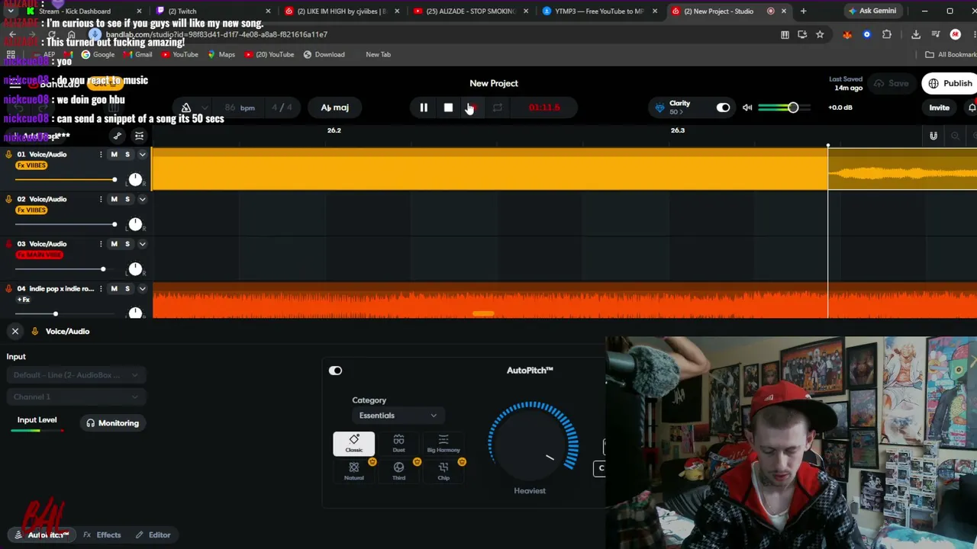Select the Duet AutoPitch preset

point(398,443)
